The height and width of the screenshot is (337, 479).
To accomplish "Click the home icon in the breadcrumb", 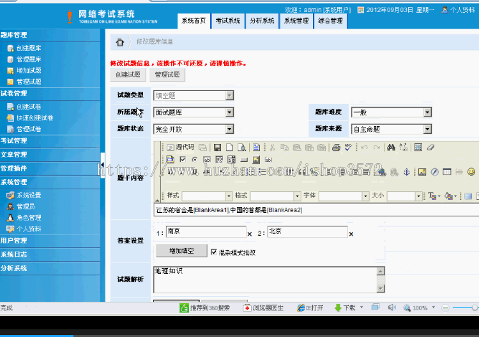I will (120, 42).
